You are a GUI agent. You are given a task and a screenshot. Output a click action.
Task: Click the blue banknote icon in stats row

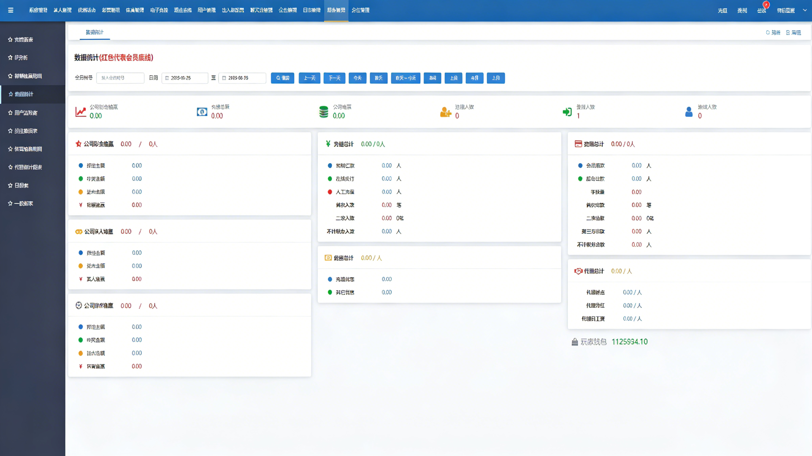pyautogui.click(x=202, y=112)
